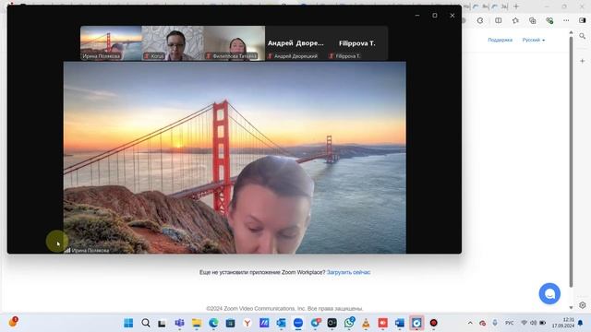Open the Поддержка support link
Screen dimensions: 591x332
click(x=500, y=40)
